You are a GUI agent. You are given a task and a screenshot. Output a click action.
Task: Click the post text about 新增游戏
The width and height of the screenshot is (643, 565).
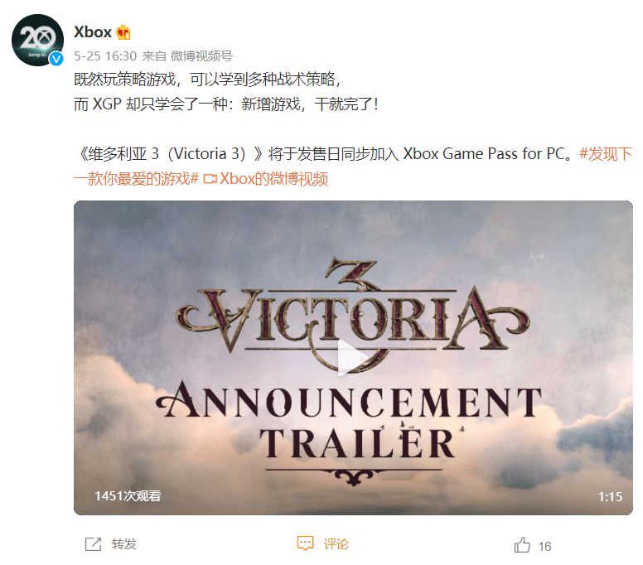[x=225, y=104]
